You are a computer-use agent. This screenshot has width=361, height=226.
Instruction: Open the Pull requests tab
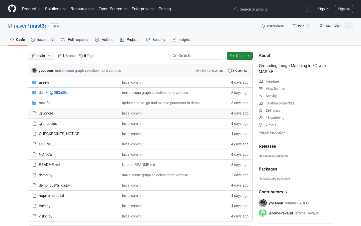75,40
